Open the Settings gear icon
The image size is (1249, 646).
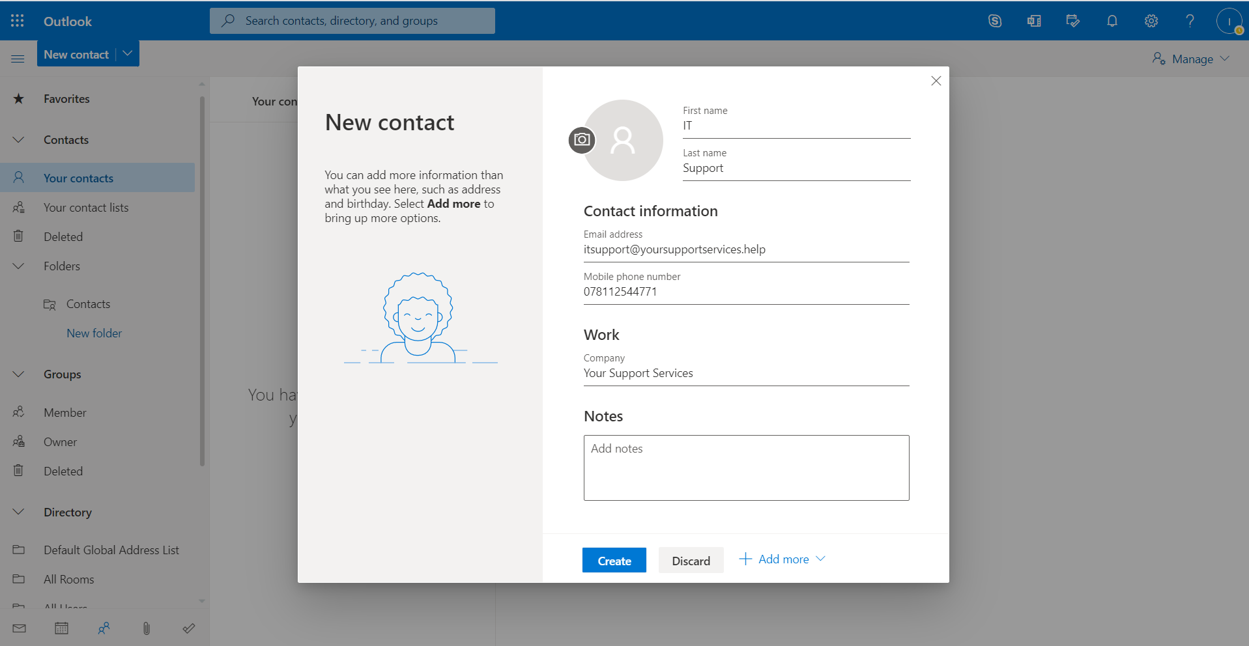[1151, 21]
